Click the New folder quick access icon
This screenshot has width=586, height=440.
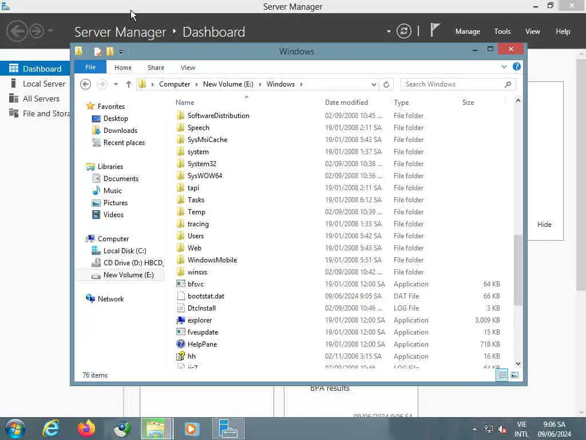109,51
